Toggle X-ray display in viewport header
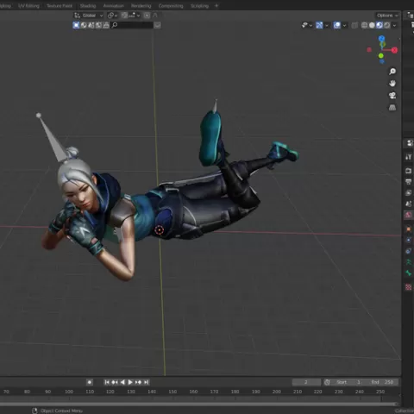414x414 pixels. click(354, 25)
